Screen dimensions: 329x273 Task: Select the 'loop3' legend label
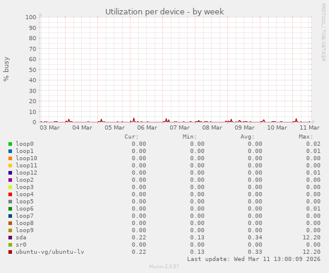[25, 187]
